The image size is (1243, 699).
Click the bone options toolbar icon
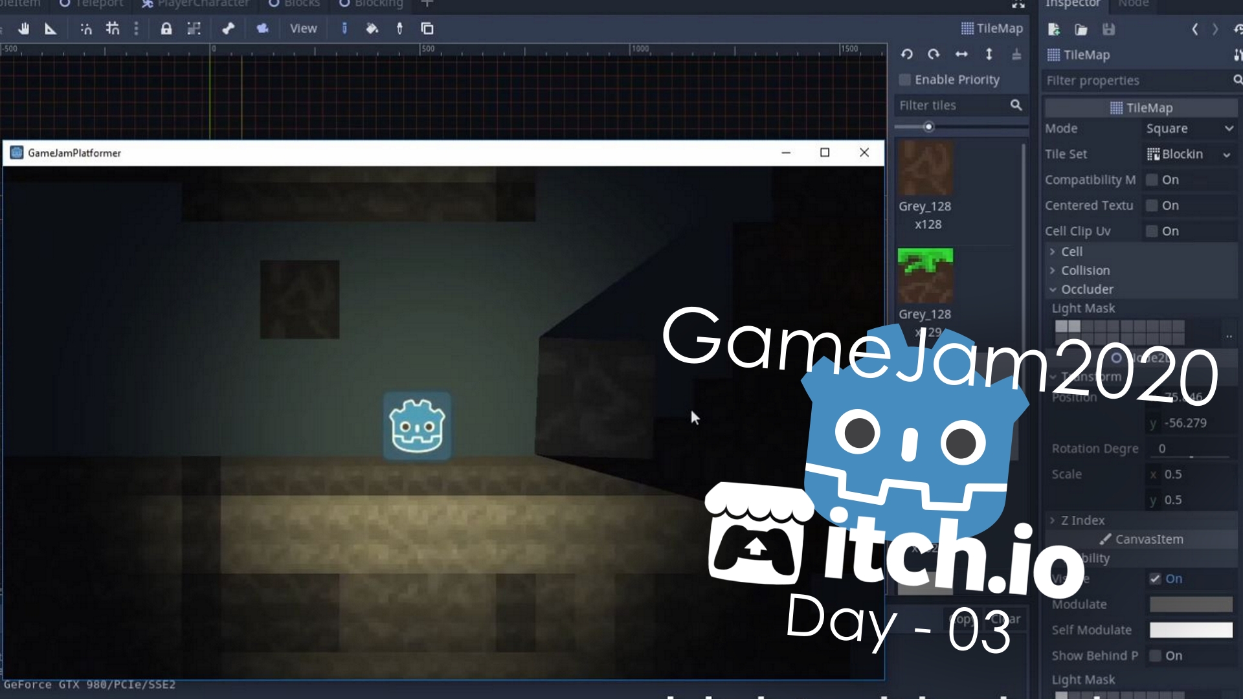point(228,28)
